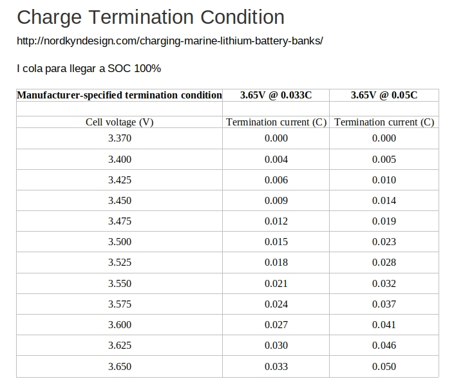Screen dimensions: 454x388
Task: Select the 0.041 termination current cell
Action: (384, 325)
